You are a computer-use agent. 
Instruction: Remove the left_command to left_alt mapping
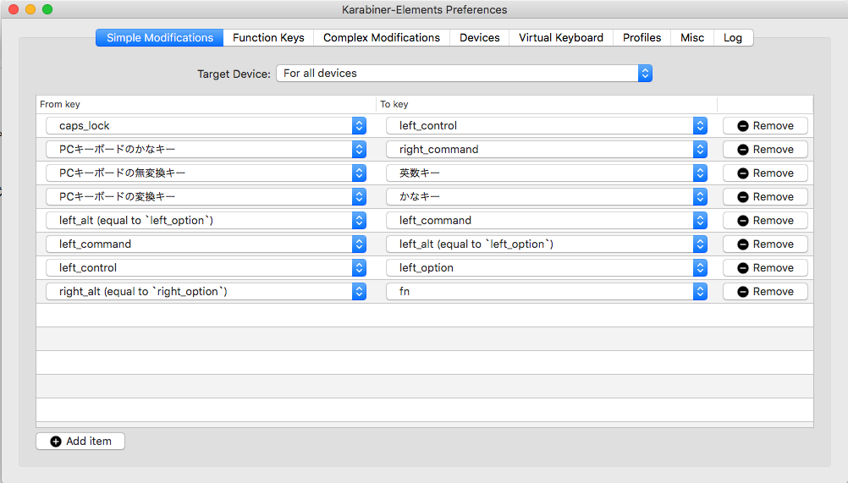click(765, 244)
